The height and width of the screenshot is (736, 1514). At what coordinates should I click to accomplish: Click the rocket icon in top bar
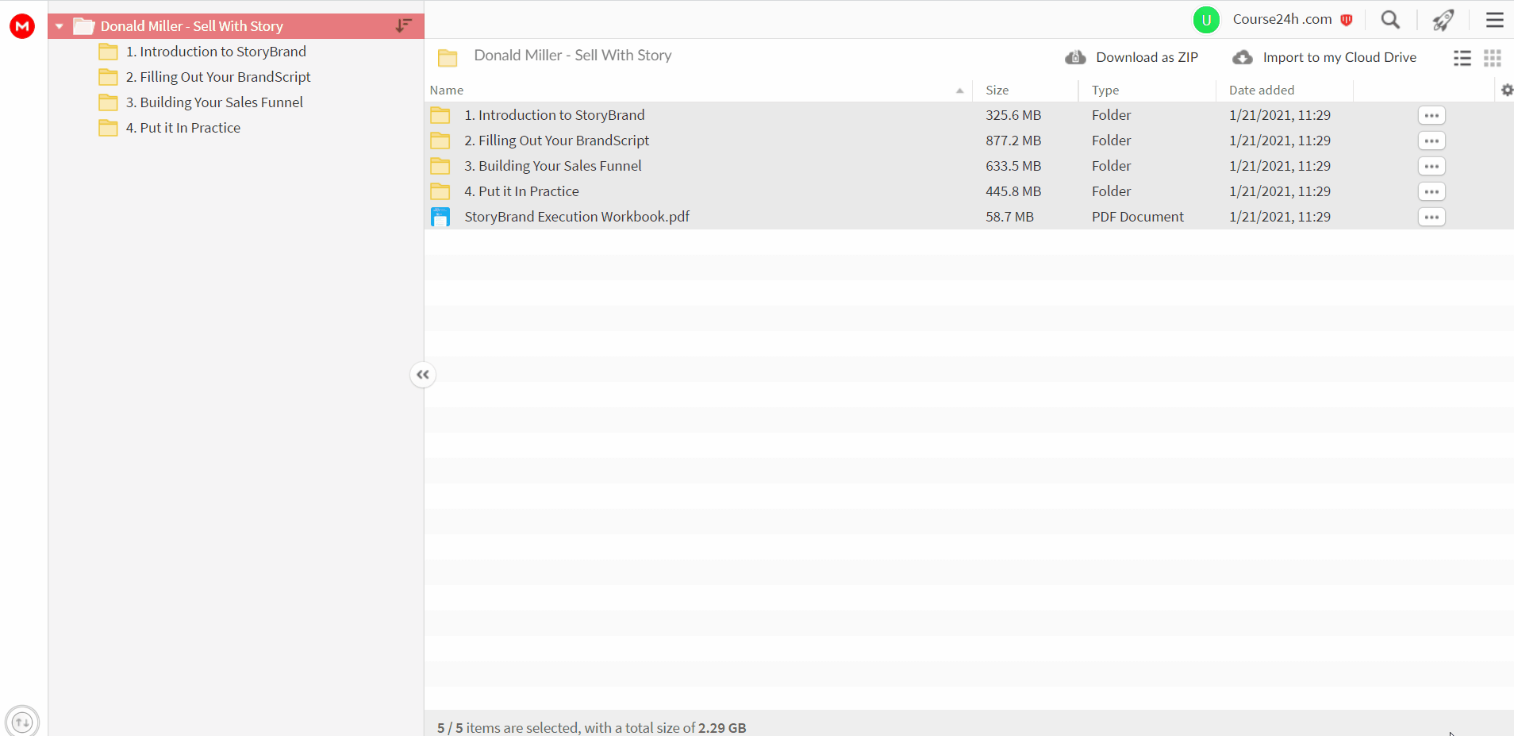[x=1443, y=20]
